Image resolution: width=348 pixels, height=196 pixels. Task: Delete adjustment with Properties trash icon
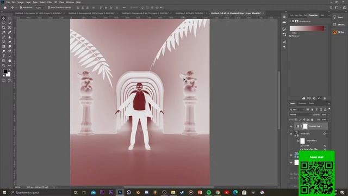pos(325,98)
